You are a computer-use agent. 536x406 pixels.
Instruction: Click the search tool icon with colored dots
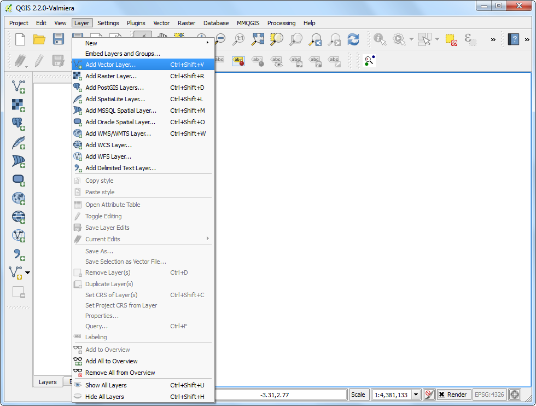point(369,61)
